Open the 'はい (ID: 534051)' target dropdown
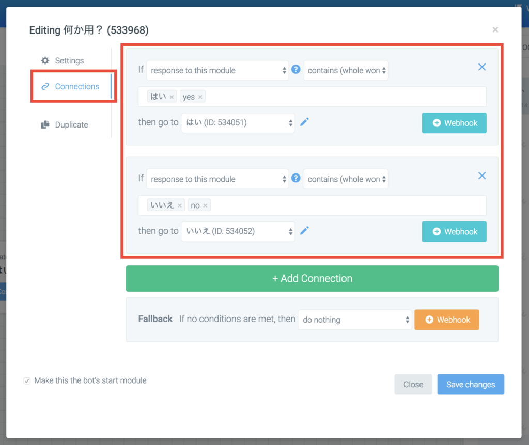This screenshot has width=529, height=445. 238,123
